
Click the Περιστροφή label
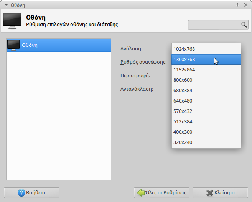click(x=135, y=76)
